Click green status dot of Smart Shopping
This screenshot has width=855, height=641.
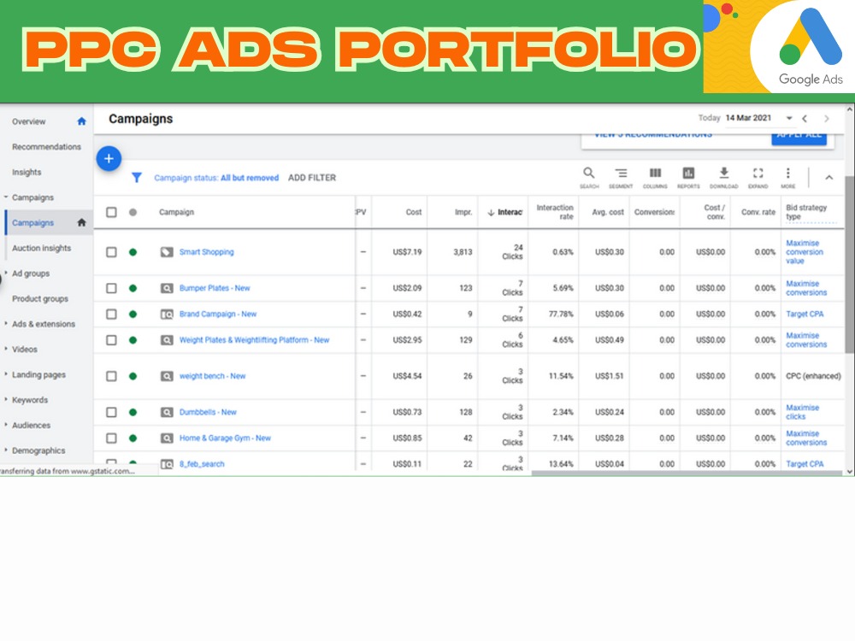coord(133,252)
